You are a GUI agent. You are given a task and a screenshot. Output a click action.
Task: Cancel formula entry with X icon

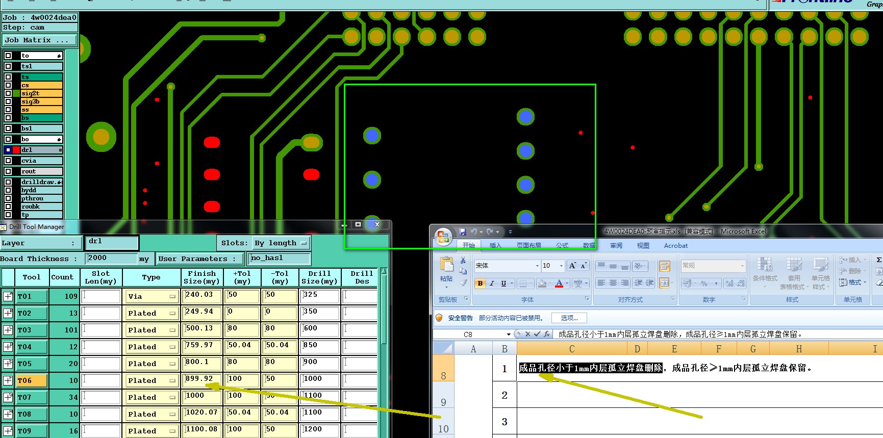[528, 334]
